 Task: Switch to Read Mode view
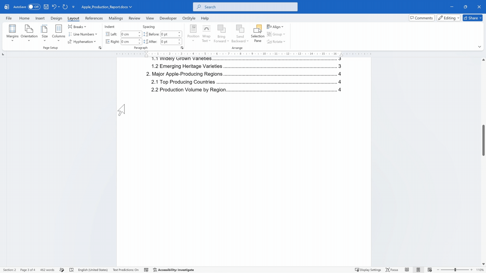coord(407,270)
